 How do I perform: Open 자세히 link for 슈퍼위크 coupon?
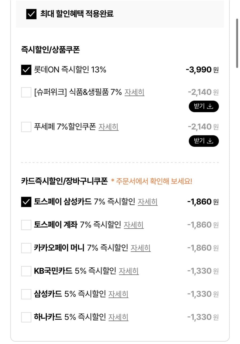pyautogui.click(x=134, y=93)
